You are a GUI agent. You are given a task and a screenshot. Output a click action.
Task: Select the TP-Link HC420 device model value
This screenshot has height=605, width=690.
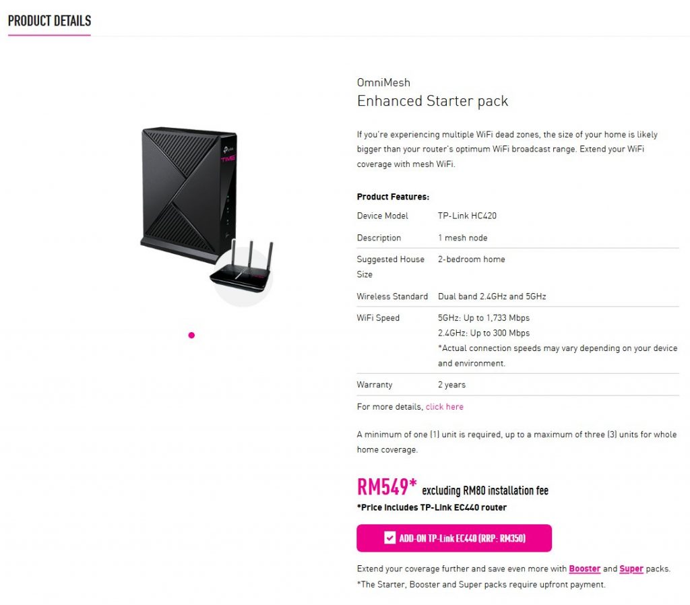[x=467, y=216]
